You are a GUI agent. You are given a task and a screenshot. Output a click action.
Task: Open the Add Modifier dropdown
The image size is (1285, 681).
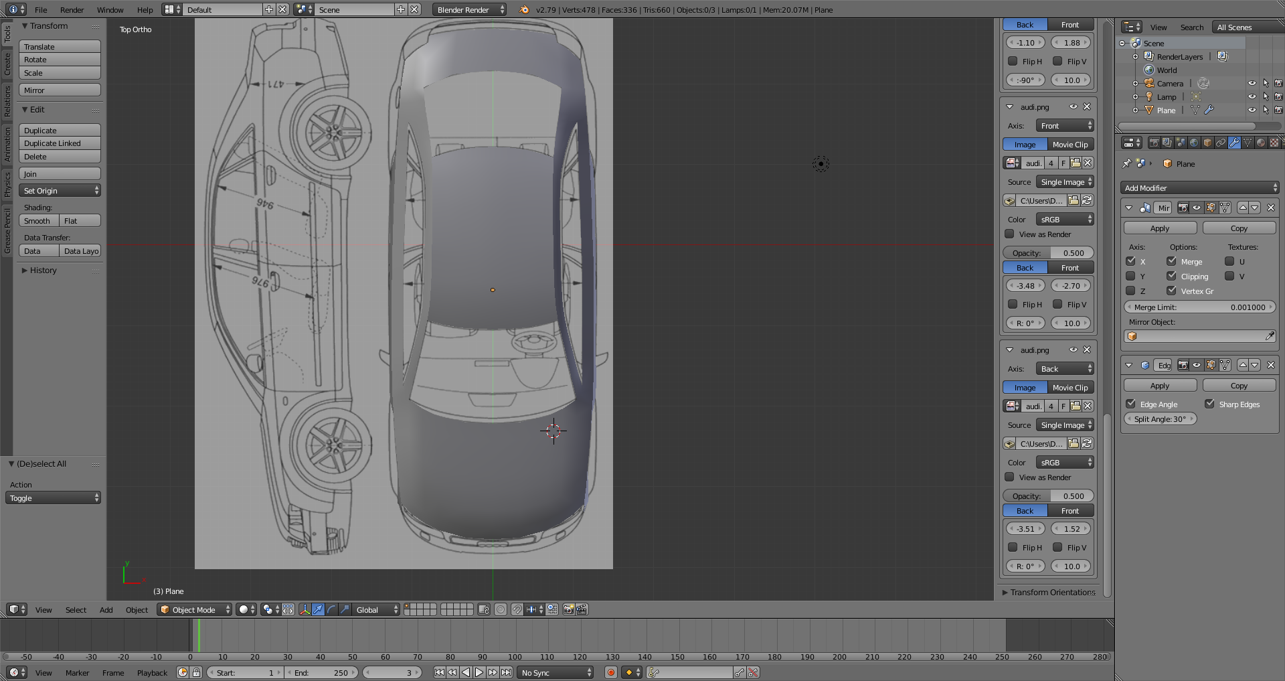1199,188
